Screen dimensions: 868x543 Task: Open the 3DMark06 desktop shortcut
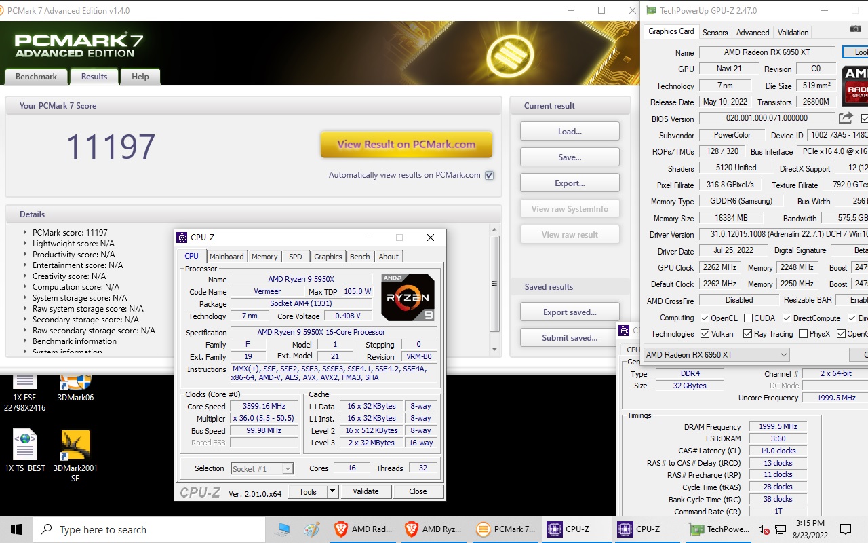pyautogui.click(x=75, y=388)
